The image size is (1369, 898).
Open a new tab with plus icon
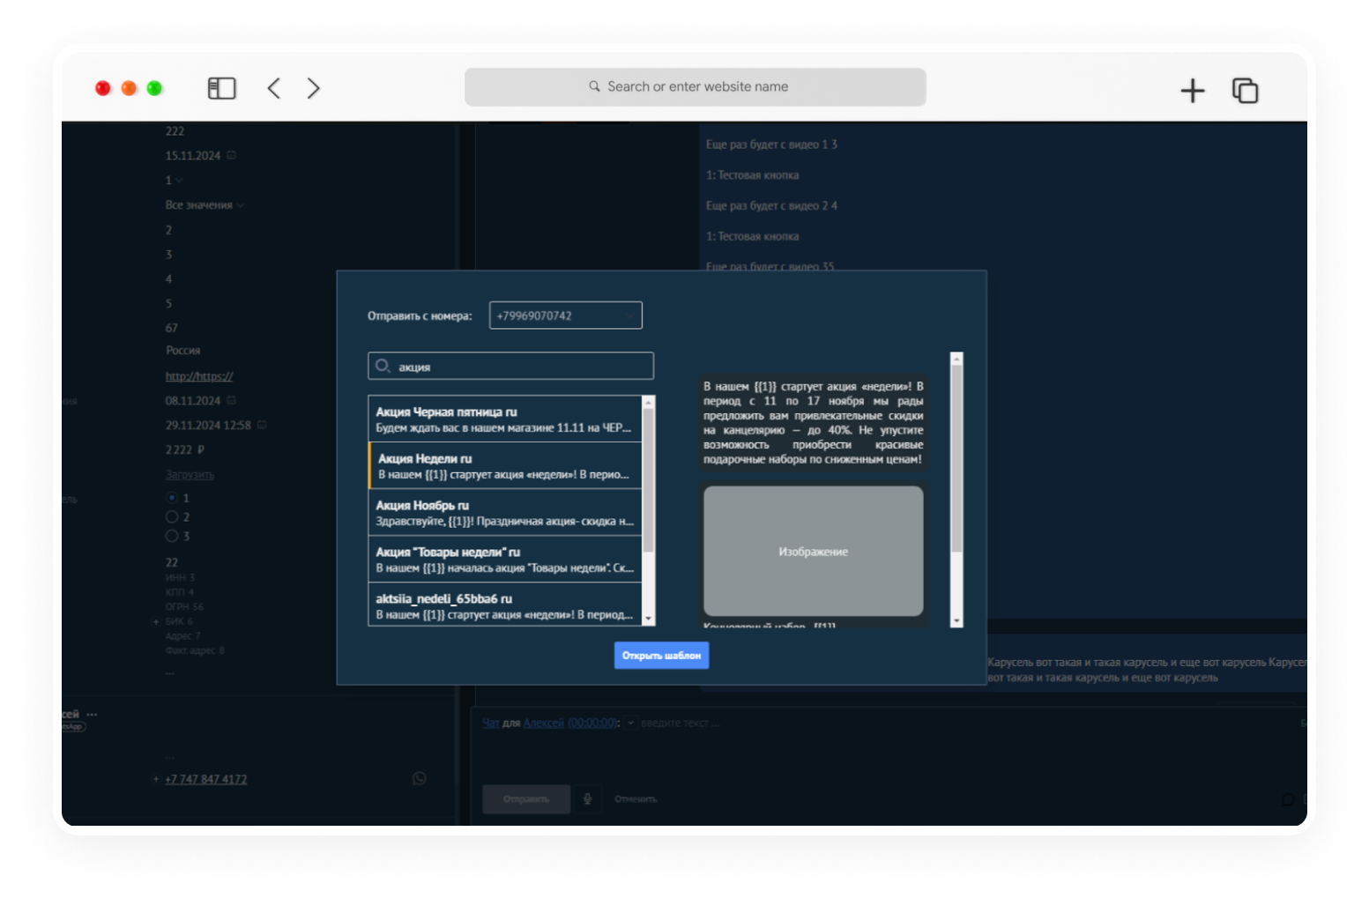click(1192, 90)
